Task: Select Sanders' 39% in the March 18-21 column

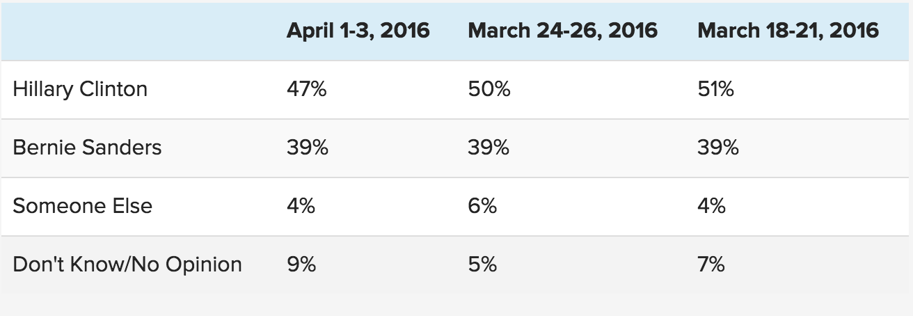Action: [x=718, y=148]
